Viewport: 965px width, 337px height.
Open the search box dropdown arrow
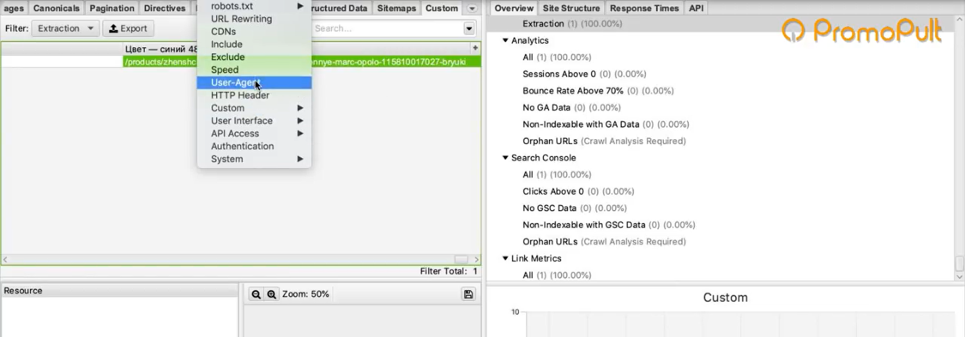click(x=469, y=29)
